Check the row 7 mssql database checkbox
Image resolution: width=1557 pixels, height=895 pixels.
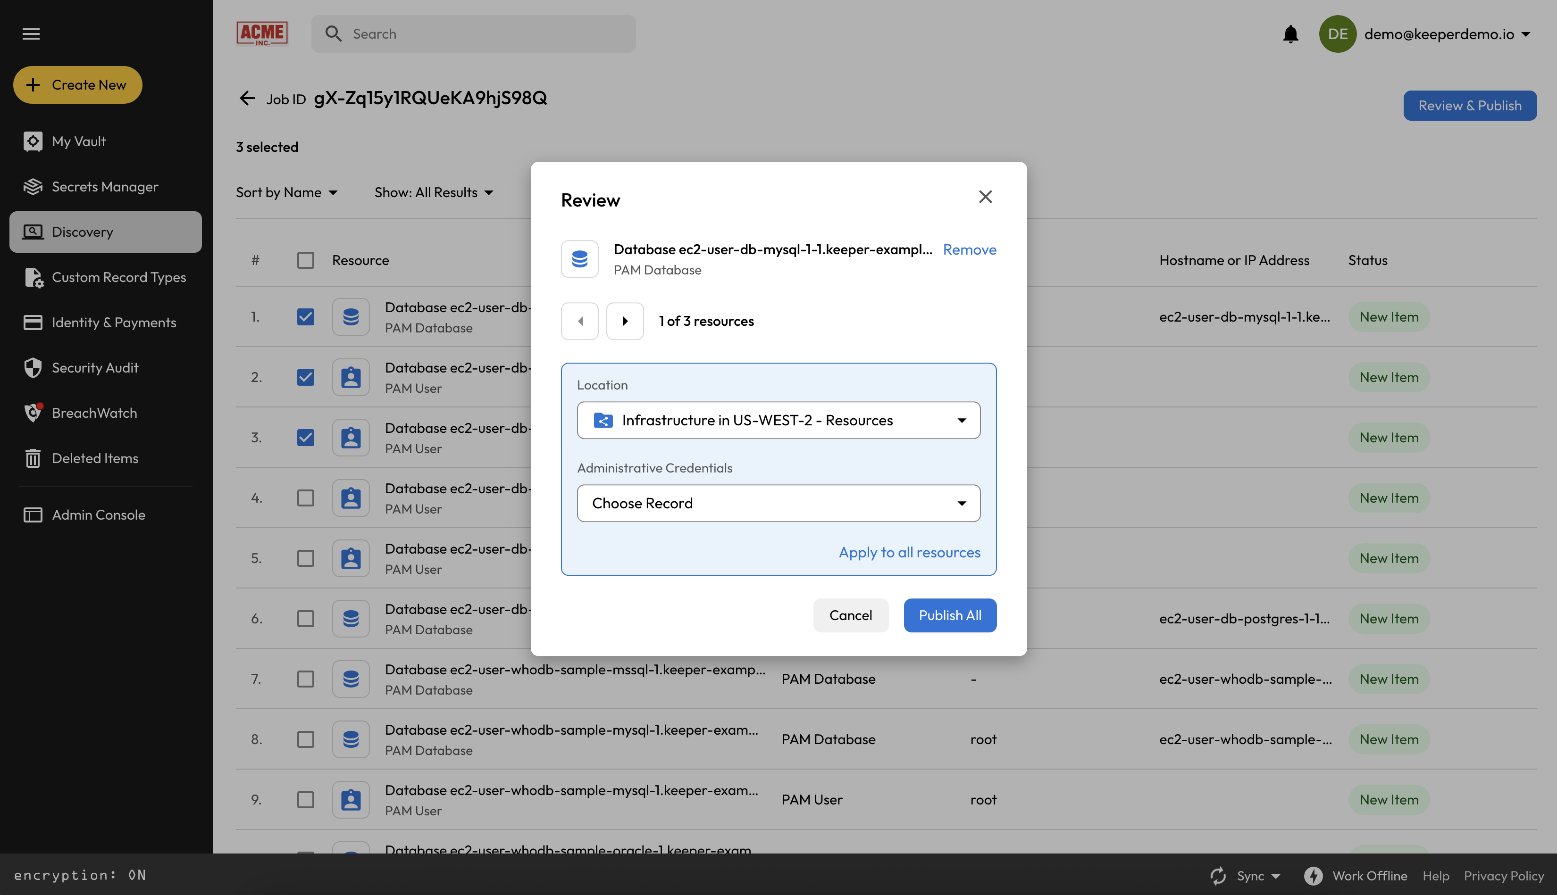306,679
